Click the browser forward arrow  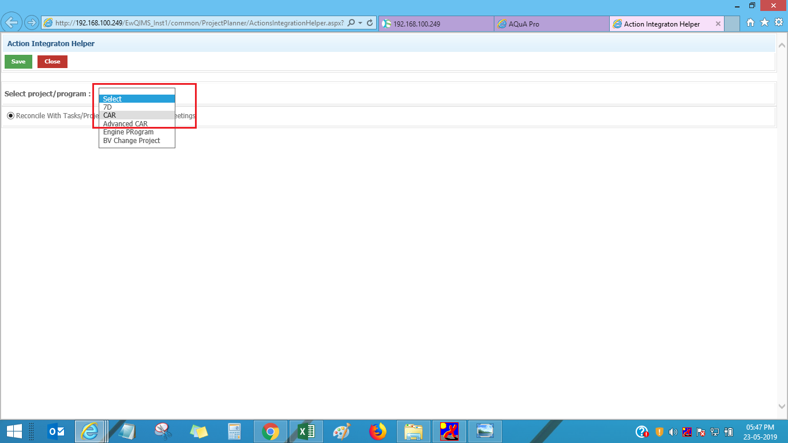(x=31, y=23)
